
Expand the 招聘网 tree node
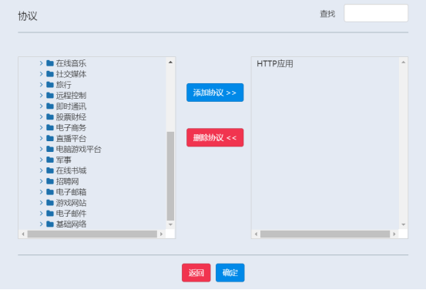41,181
